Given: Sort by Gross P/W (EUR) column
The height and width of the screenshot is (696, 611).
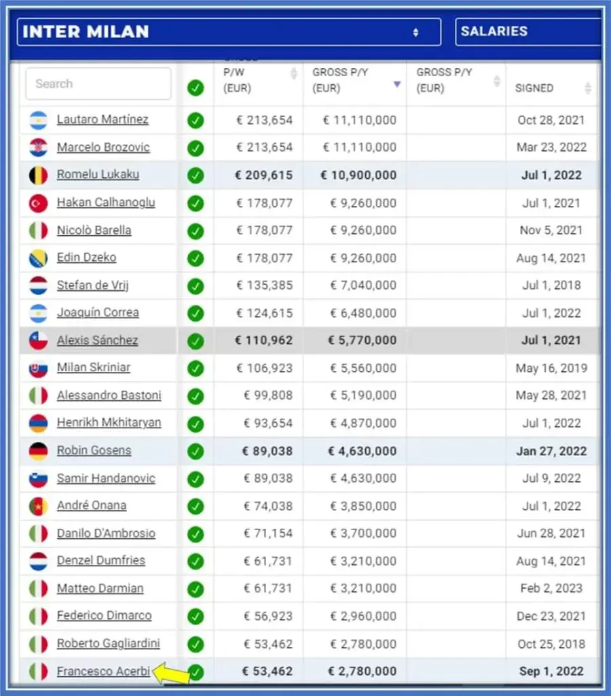Looking at the screenshot, I should tap(293, 73).
